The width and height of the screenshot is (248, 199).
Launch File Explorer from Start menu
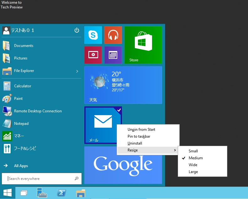pyautogui.click(x=37, y=71)
